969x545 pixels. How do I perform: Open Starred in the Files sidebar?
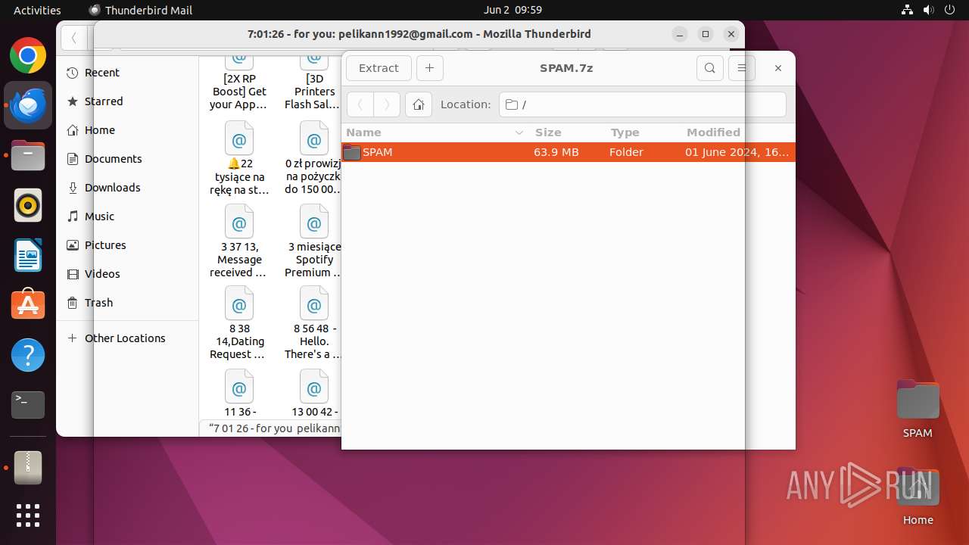coord(128,101)
